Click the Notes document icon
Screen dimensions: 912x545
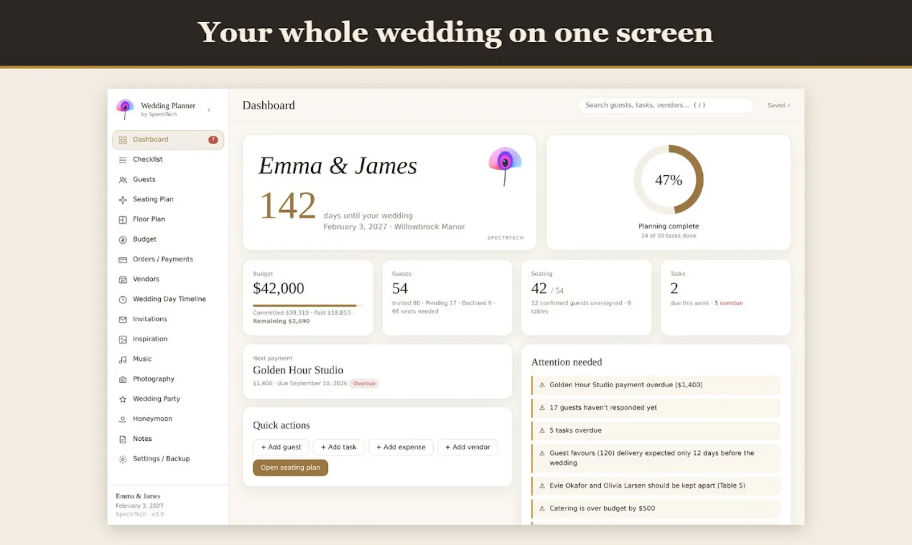coord(123,439)
